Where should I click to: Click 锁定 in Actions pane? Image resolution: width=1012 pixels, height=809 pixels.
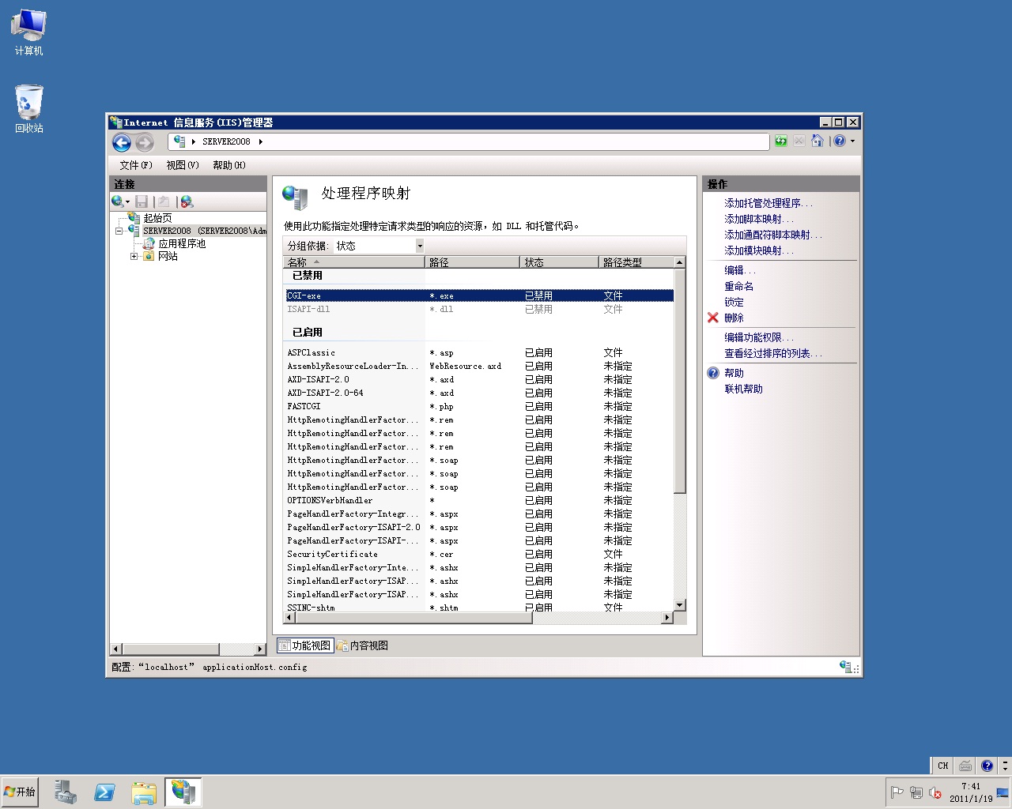pyautogui.click(x=734, y=302)
